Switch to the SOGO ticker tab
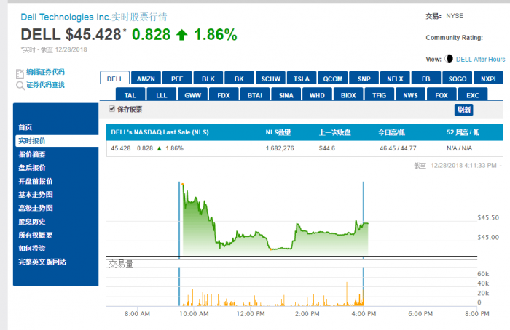This screenshot has width=510, height=330. tap(458, 79)
